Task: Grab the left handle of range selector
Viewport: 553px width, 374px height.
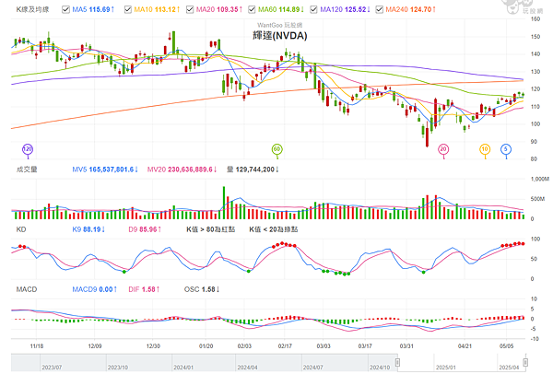Action: click(x=397, y=362)
